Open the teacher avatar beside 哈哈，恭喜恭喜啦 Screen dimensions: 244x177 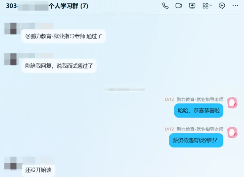click(x=232, y=103)
